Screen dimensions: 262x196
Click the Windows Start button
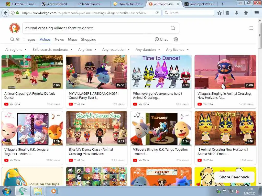click(7, 191)
